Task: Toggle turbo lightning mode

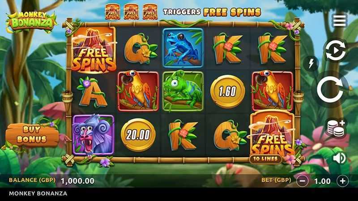Action: coord(311,64)
